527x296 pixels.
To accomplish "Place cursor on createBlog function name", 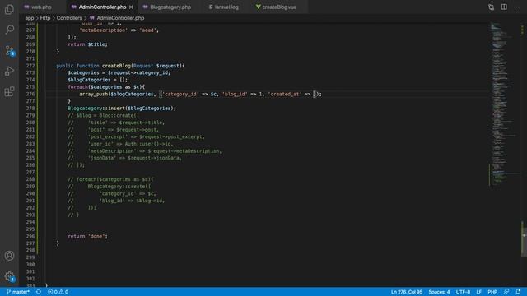I will (x=116, y=66).
